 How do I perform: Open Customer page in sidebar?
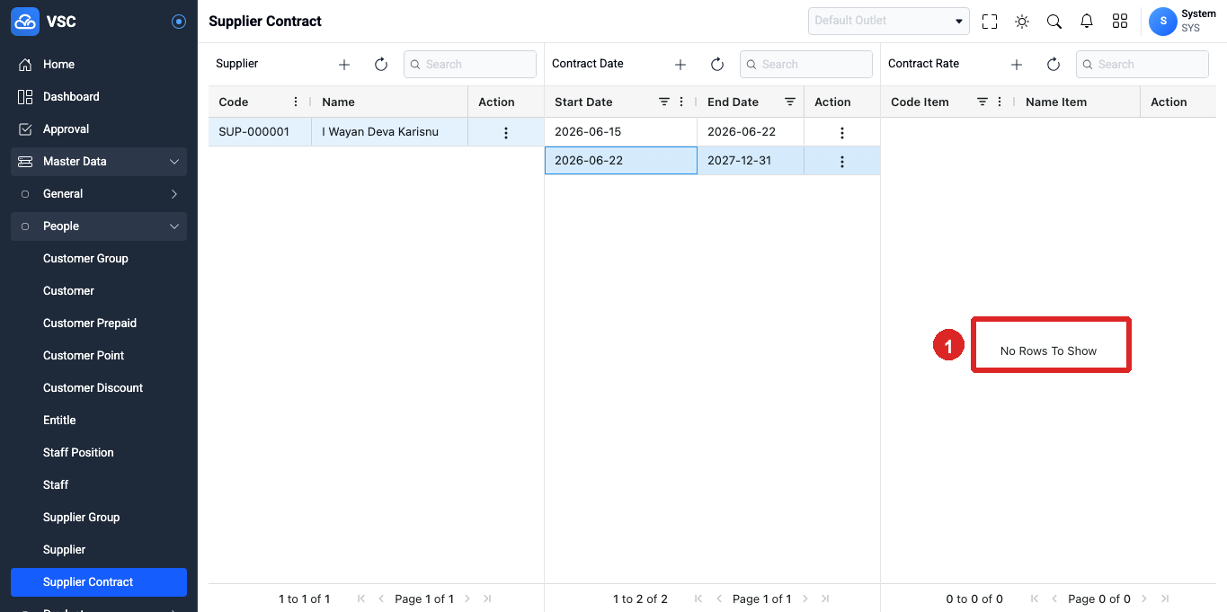pos(99,291)
